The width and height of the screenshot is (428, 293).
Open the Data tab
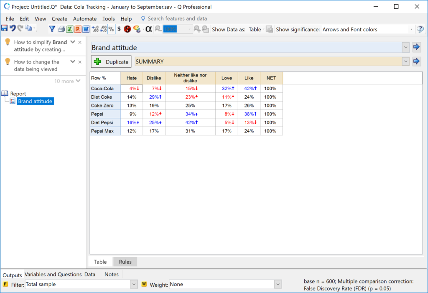90,275
